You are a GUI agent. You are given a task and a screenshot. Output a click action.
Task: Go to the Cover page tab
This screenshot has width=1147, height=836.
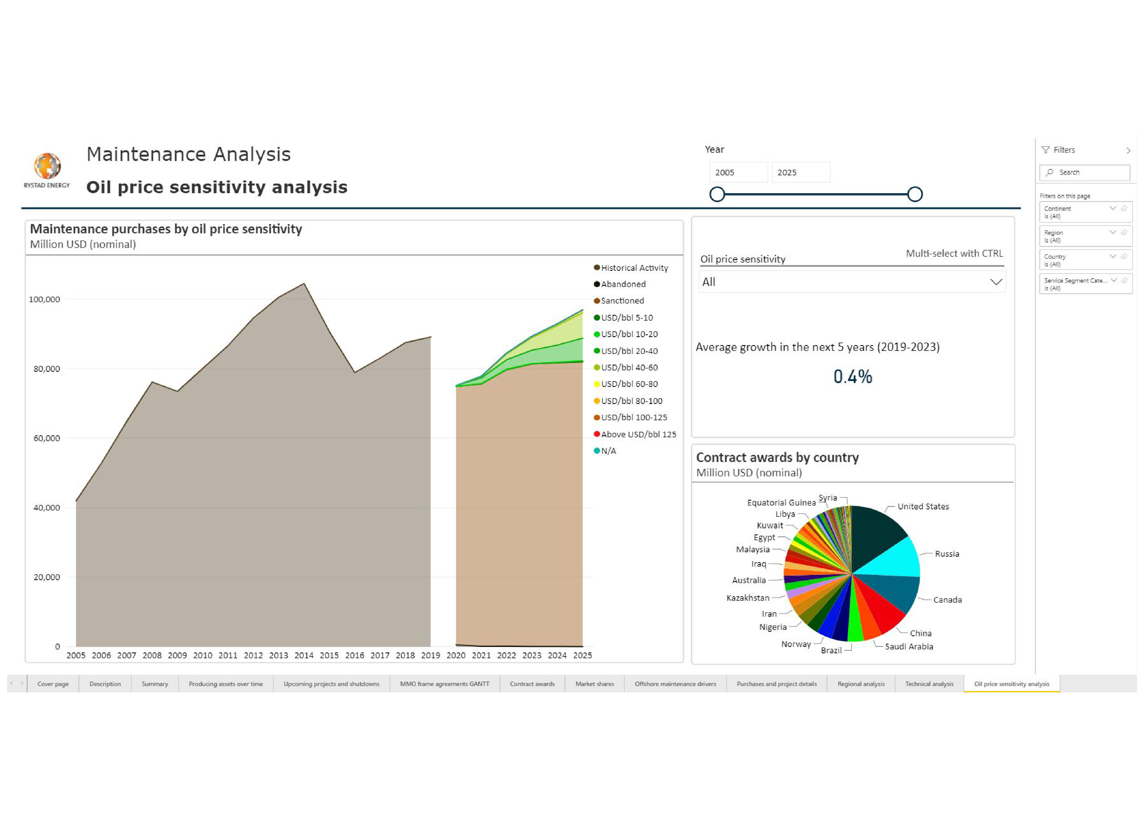(x=53, y=684)
